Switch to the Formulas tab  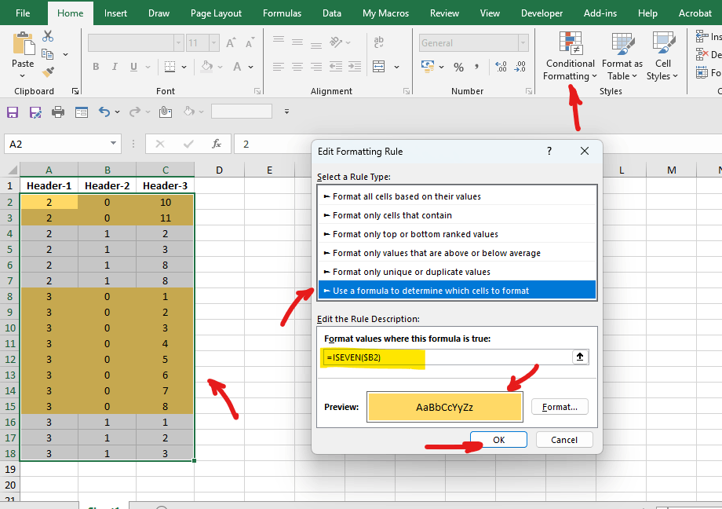click(282, 13)
